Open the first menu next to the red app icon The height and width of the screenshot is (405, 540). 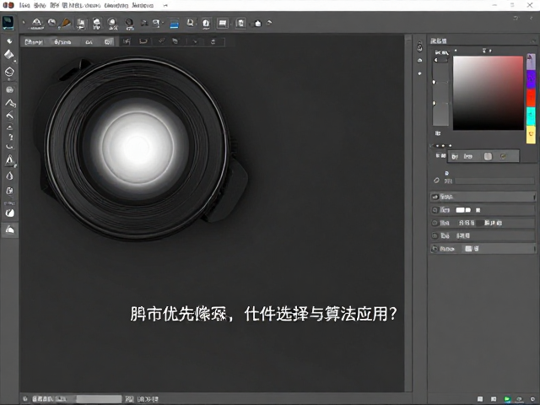[24, 6]
